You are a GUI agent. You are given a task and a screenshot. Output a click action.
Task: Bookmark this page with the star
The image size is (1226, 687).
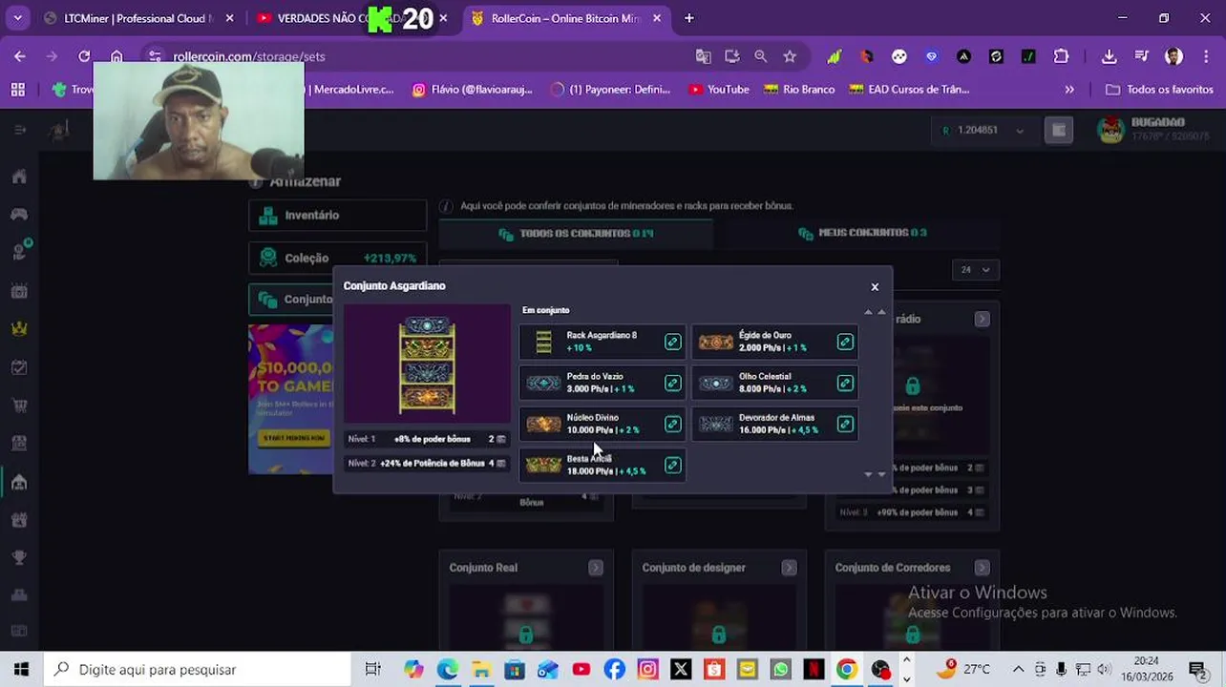coord(790,56)
